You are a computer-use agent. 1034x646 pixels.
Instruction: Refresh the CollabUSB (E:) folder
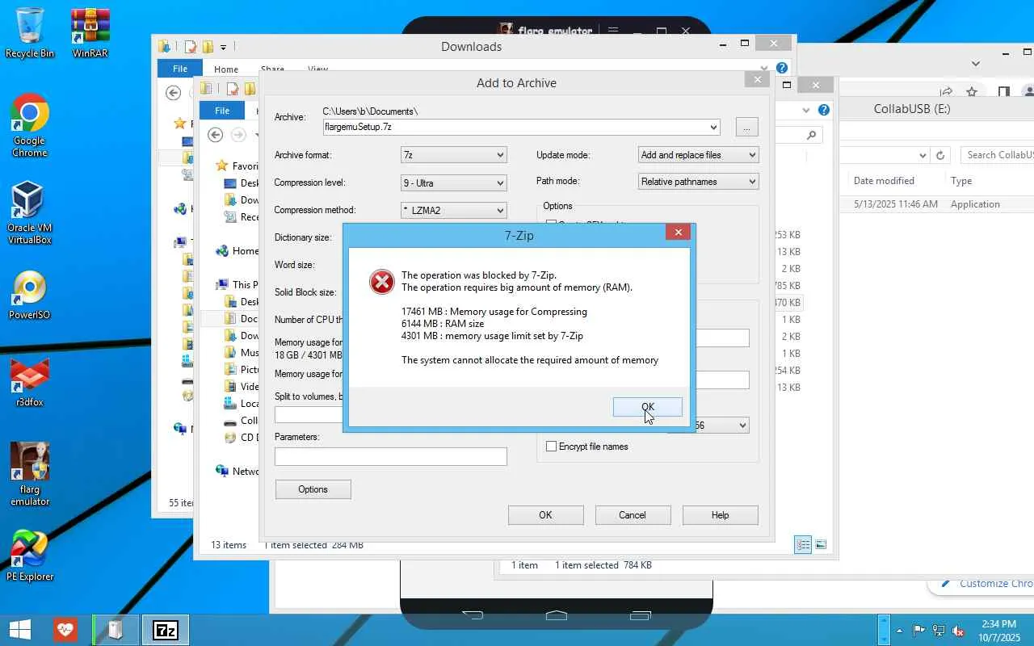click(x=940, y=155)
